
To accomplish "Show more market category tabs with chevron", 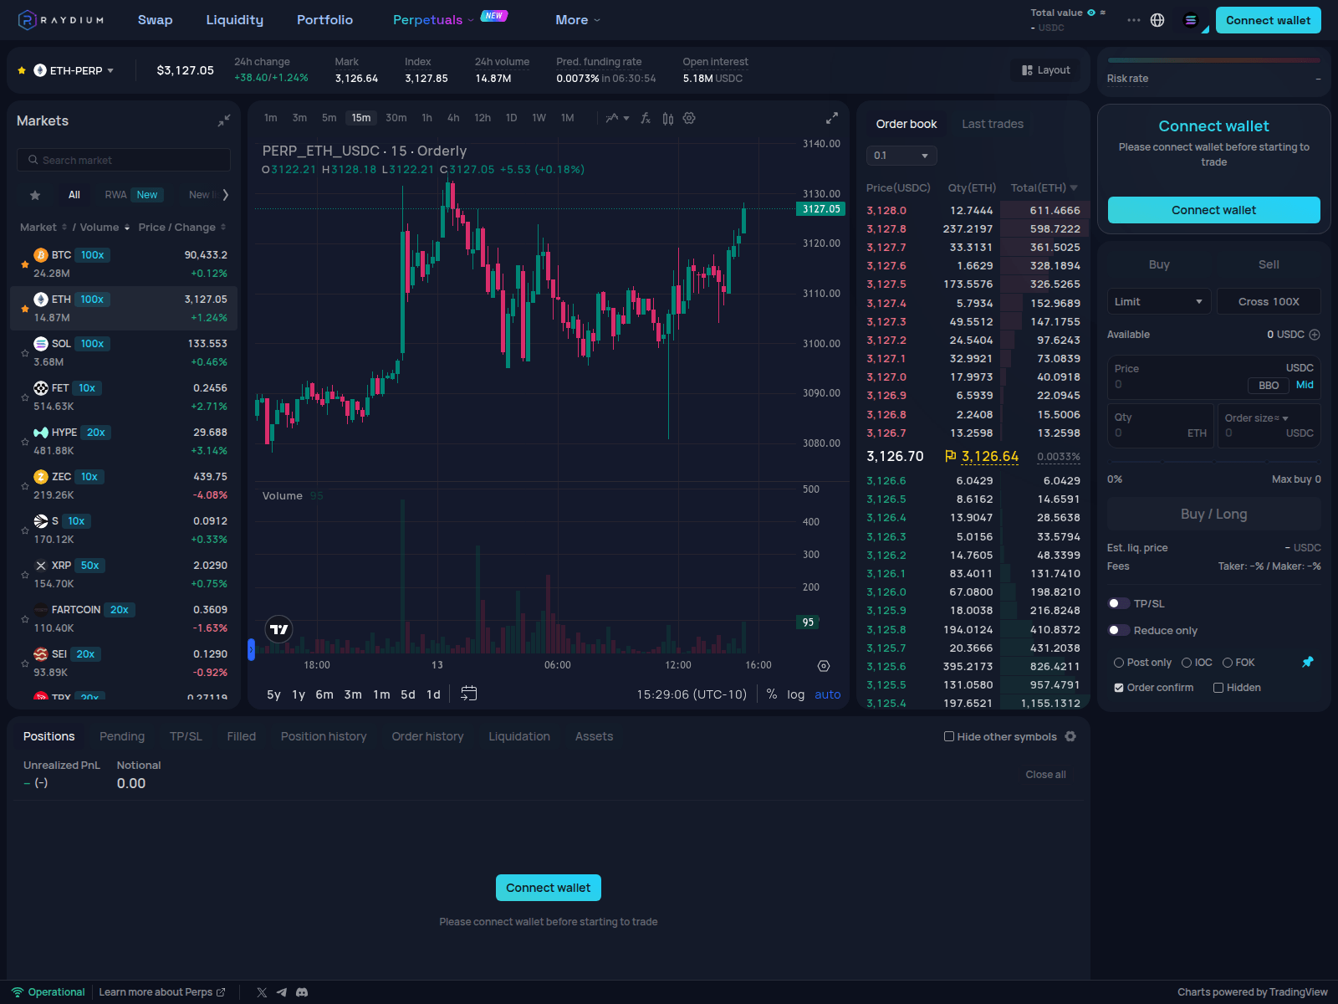I will (225, 195).
